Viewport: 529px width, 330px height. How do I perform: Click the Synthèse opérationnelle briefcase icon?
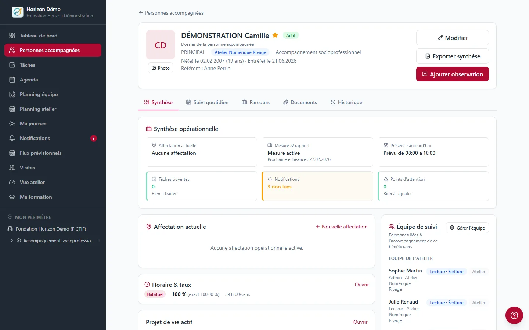pos(149,129)
